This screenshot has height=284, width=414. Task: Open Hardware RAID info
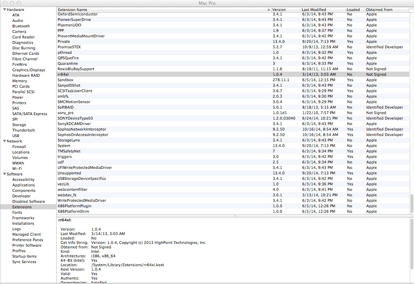coord(26,75)
